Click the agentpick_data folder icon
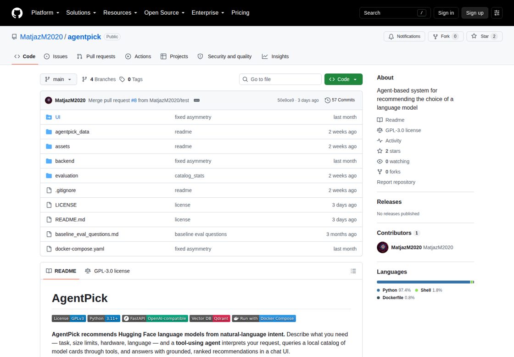Screen dimensions: 514x357 pyautogui.click(x=49, y=132)
